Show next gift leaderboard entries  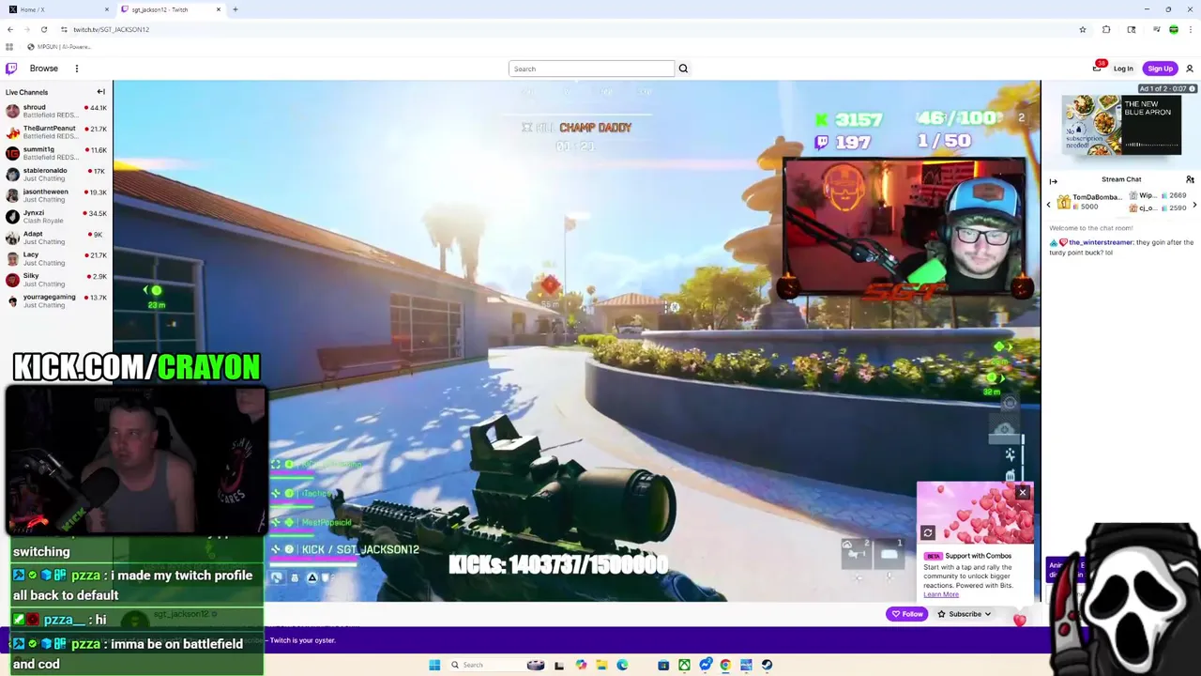coord(1194,204)
